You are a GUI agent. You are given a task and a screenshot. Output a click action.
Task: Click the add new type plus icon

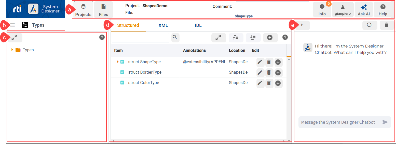(x=270, y=38)
